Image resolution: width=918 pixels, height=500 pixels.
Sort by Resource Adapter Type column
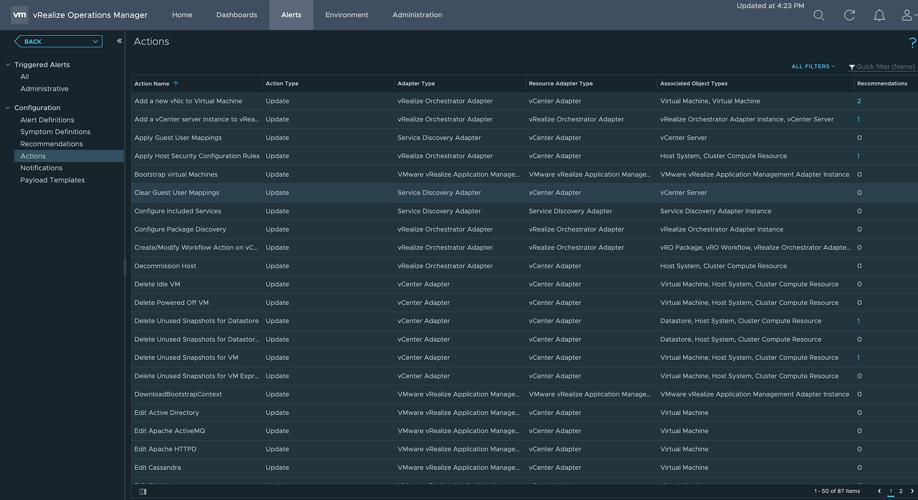click(561, 84)
